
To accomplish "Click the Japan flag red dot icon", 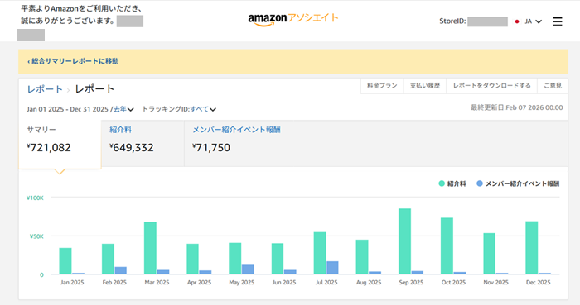I will click(517, 21).
